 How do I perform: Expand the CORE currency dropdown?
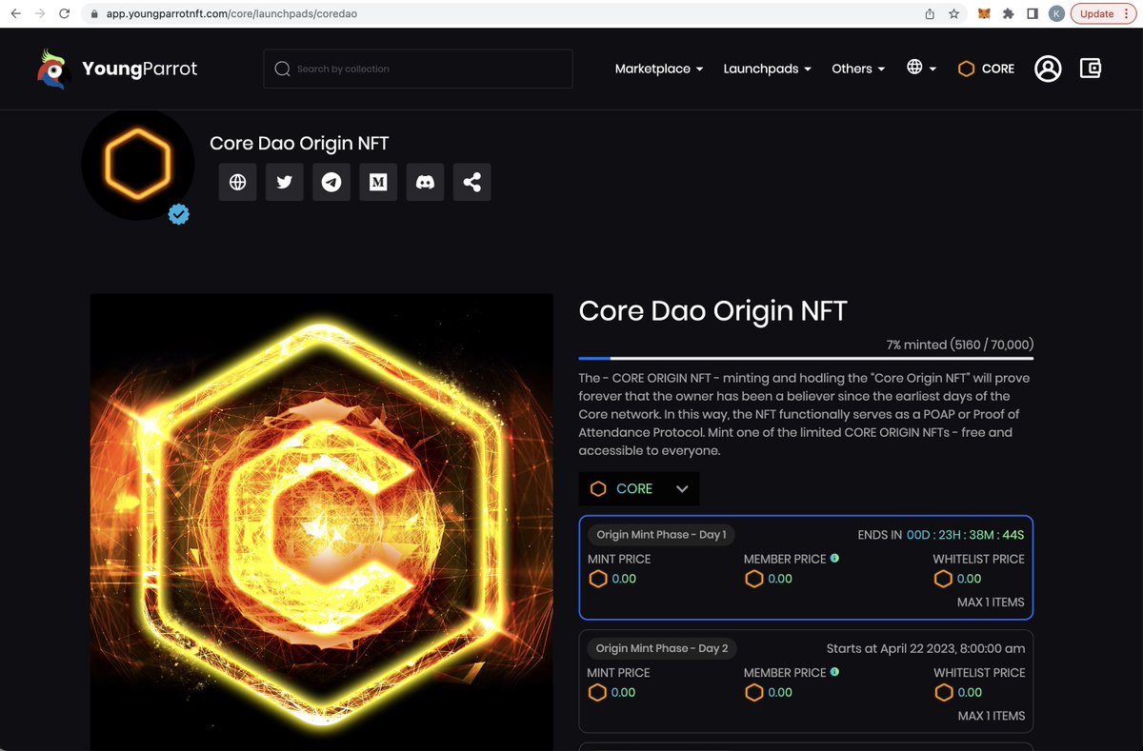coord(639,488)
